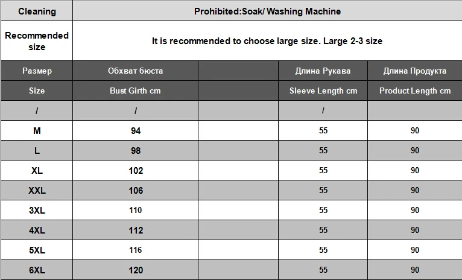The height and width of the screenshot is (280, 462).
Task: Click the Обхват бюста header cell
Action: click(135, 71)
